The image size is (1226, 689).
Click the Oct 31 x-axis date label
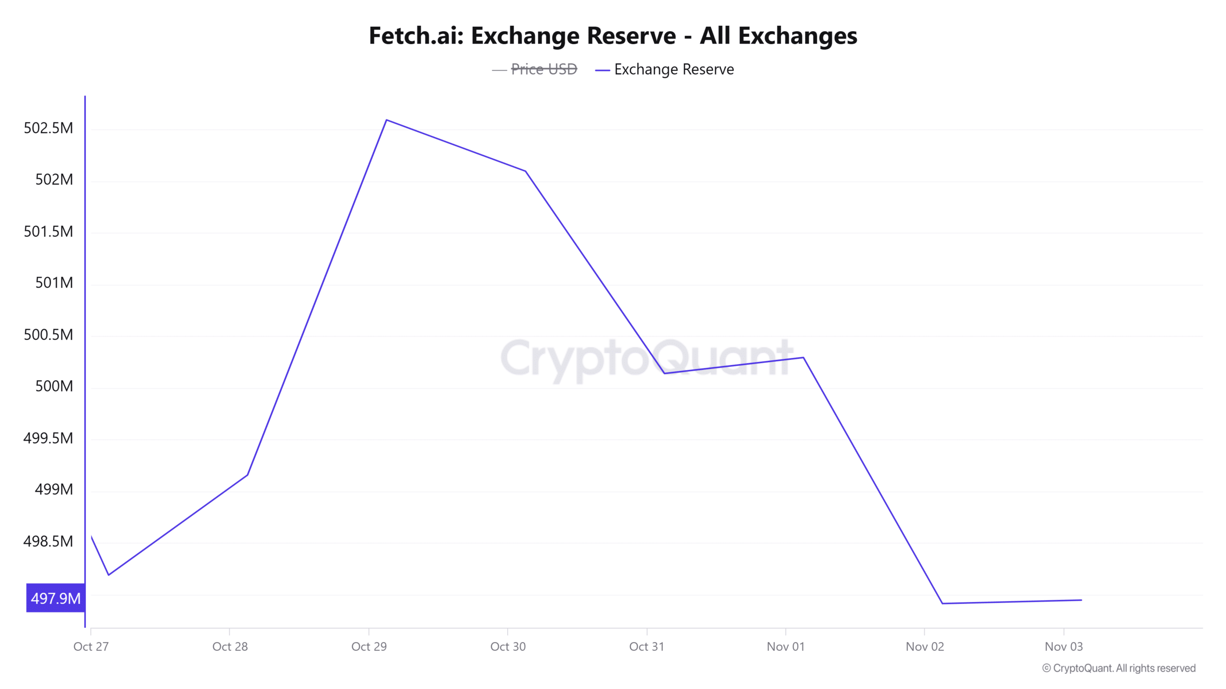coord(647,647)
